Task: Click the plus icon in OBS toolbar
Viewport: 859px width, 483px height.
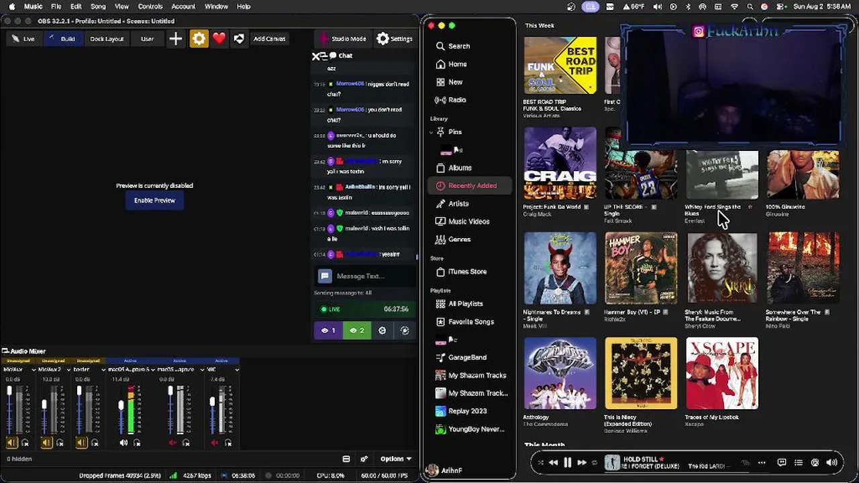Action: (176, 39)
